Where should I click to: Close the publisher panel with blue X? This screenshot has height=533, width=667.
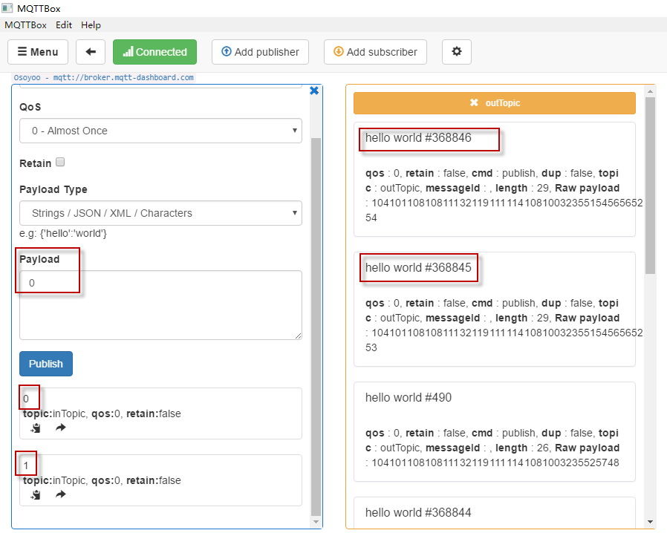click(x=313, y=91)
